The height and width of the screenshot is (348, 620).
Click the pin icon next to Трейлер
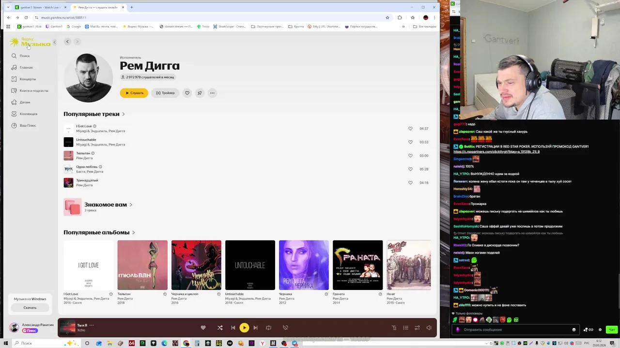pos(200,93)
